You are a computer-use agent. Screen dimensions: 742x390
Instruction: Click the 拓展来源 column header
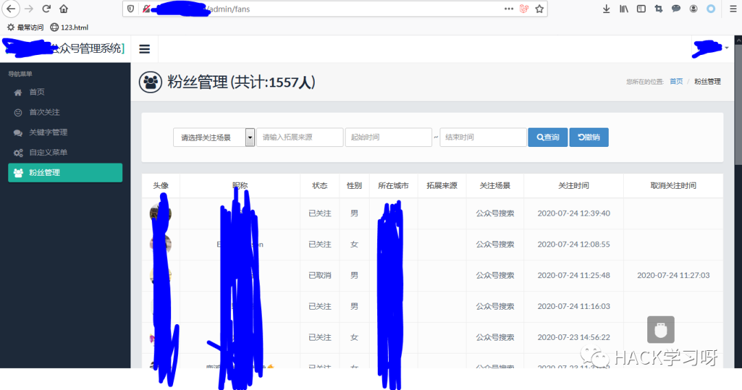point(442,186)
